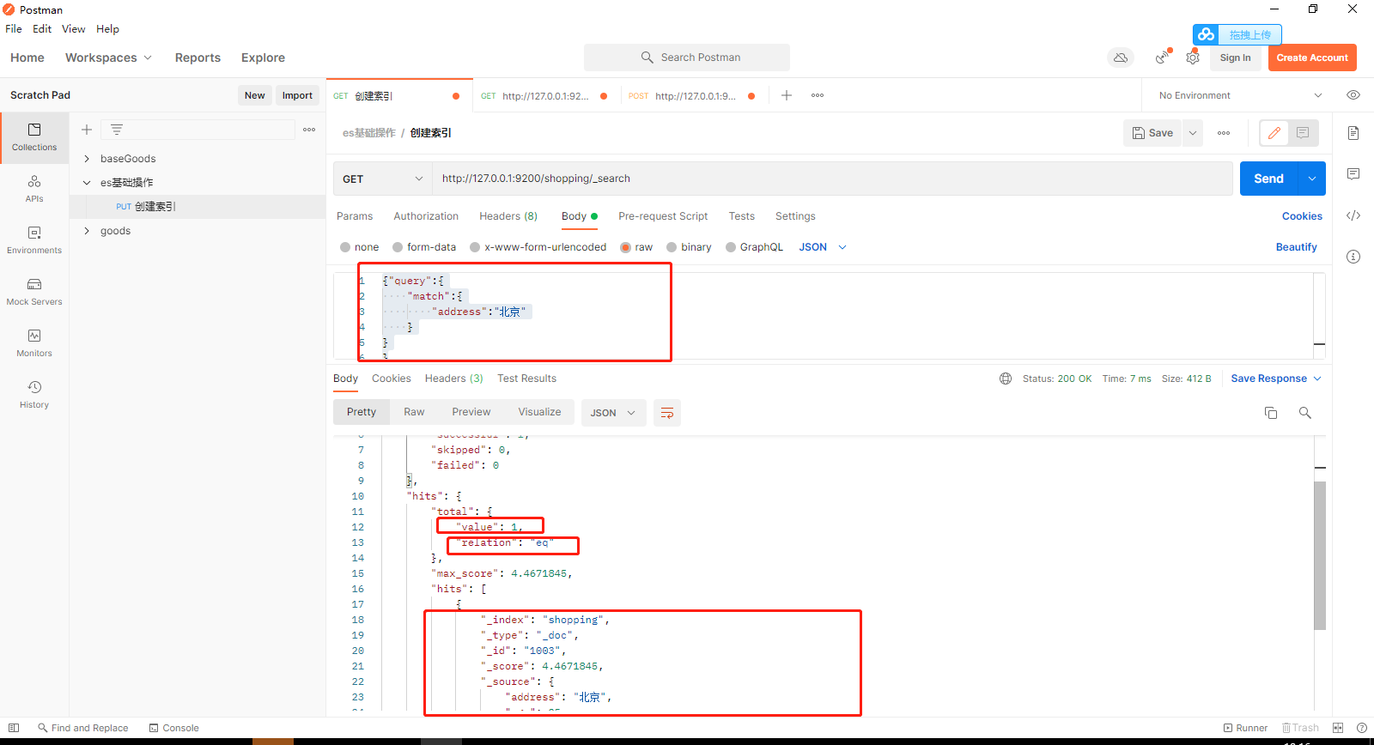The width and height of the screenshot is (1374, 745).
Task: Click the environment quick look eye icon
Action: point(1353,95)
